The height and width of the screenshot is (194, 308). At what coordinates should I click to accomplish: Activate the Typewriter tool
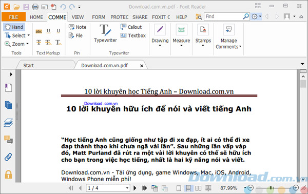pos(105,33)
